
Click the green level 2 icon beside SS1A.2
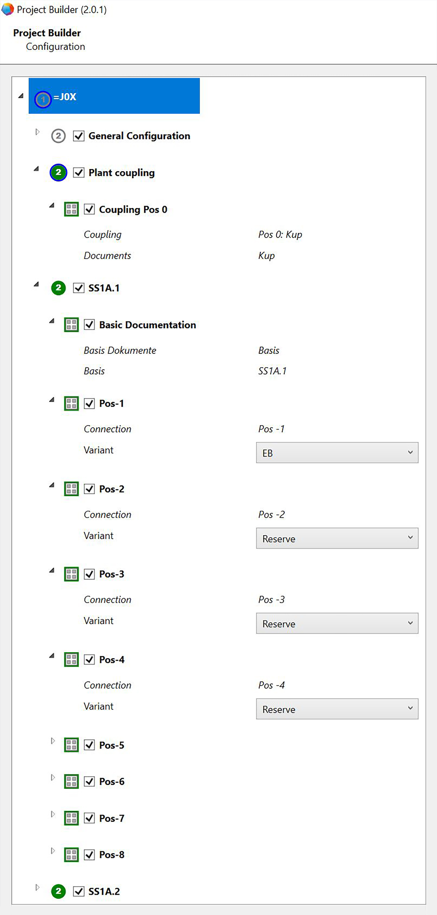[x=58, y=891]
